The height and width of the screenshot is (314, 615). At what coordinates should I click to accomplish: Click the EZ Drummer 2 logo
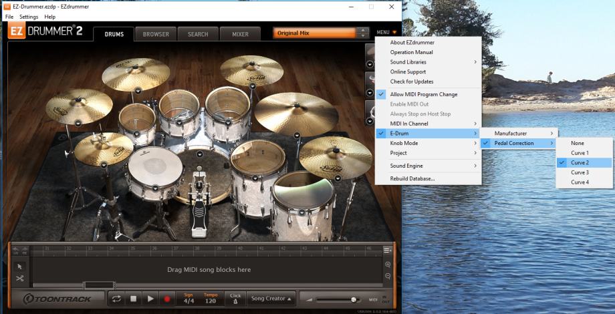point(45,31)
